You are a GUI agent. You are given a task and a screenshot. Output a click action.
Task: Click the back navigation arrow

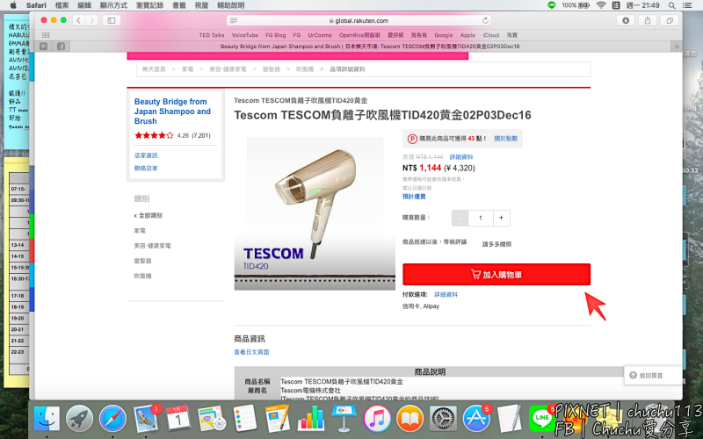79,20
